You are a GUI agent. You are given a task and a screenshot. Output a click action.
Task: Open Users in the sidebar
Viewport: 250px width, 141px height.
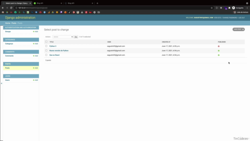[7, 80]
